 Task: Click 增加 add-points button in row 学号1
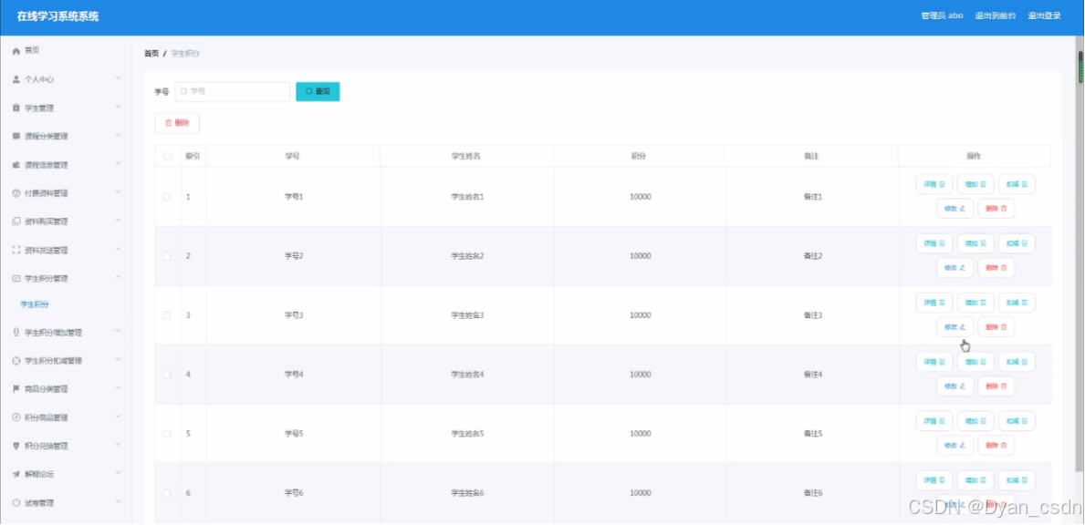(x=975, y=184)
